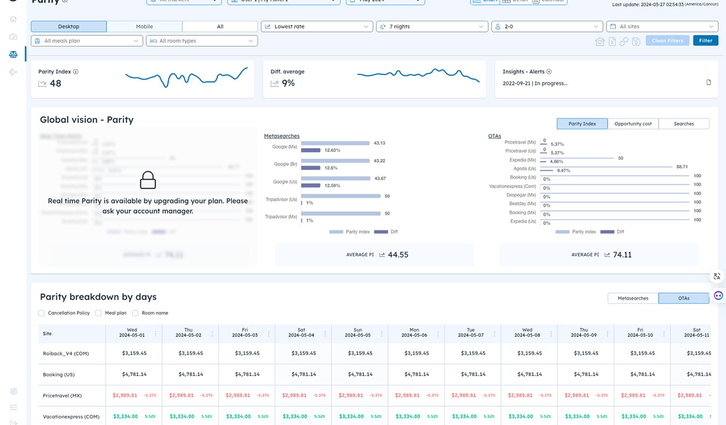Click the lock icon on Real time Parity
726x425 pixels.
click(148, 180)
